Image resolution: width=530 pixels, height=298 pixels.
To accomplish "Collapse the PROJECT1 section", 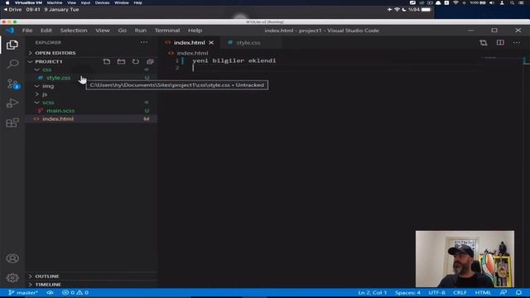I will click(49, 61).
